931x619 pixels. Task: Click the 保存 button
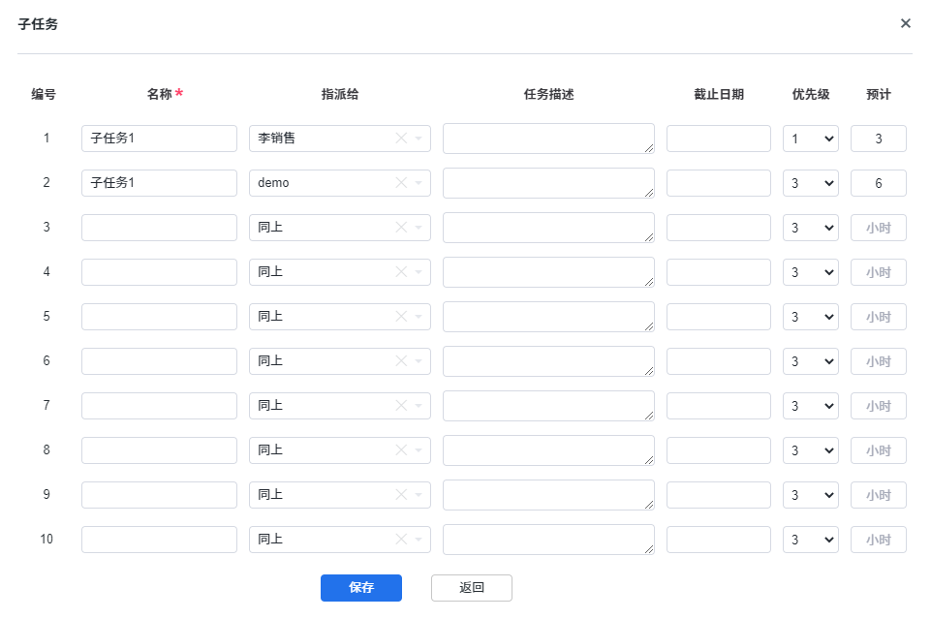tap(360, 588)
